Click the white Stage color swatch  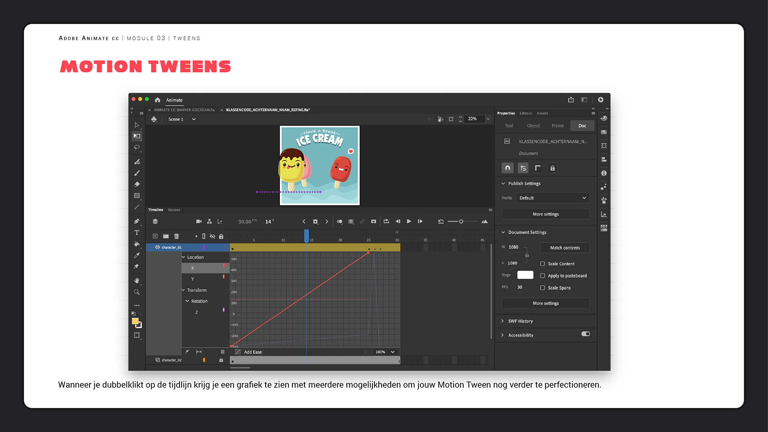(x=525, y=275)
